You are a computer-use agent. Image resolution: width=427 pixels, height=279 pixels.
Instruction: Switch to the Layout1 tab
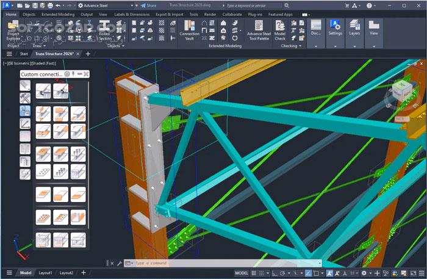[46, 273]
